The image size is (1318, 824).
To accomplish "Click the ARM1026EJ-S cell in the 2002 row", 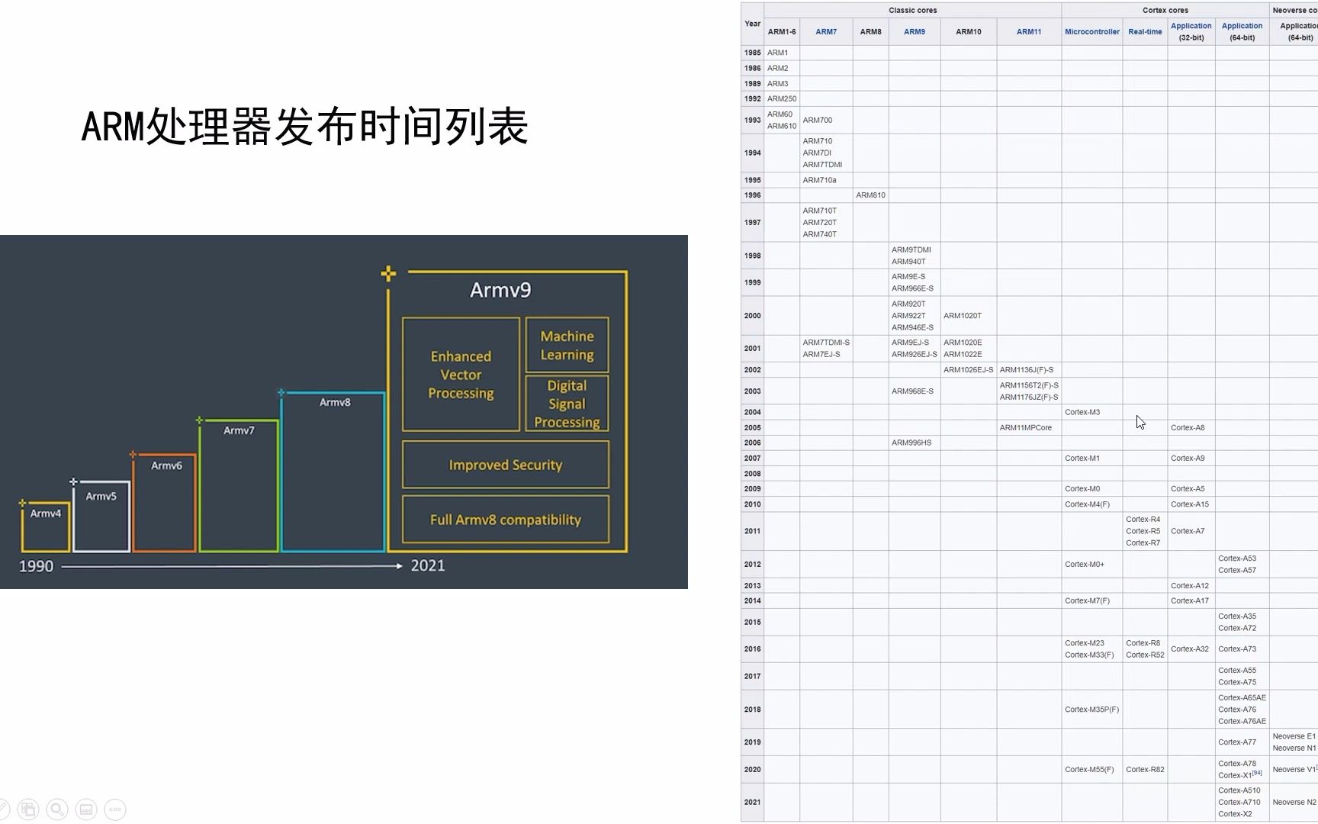I will coord(969,369).
